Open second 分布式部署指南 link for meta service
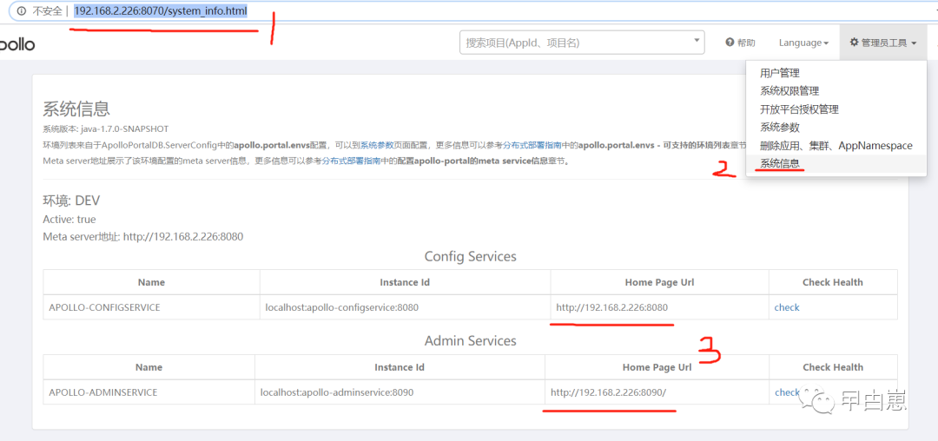 coord(351,161)
